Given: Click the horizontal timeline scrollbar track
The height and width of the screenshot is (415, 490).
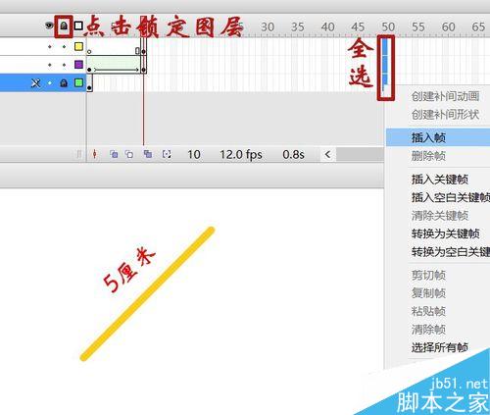Looking at the screenshot, I should [361, 154].
